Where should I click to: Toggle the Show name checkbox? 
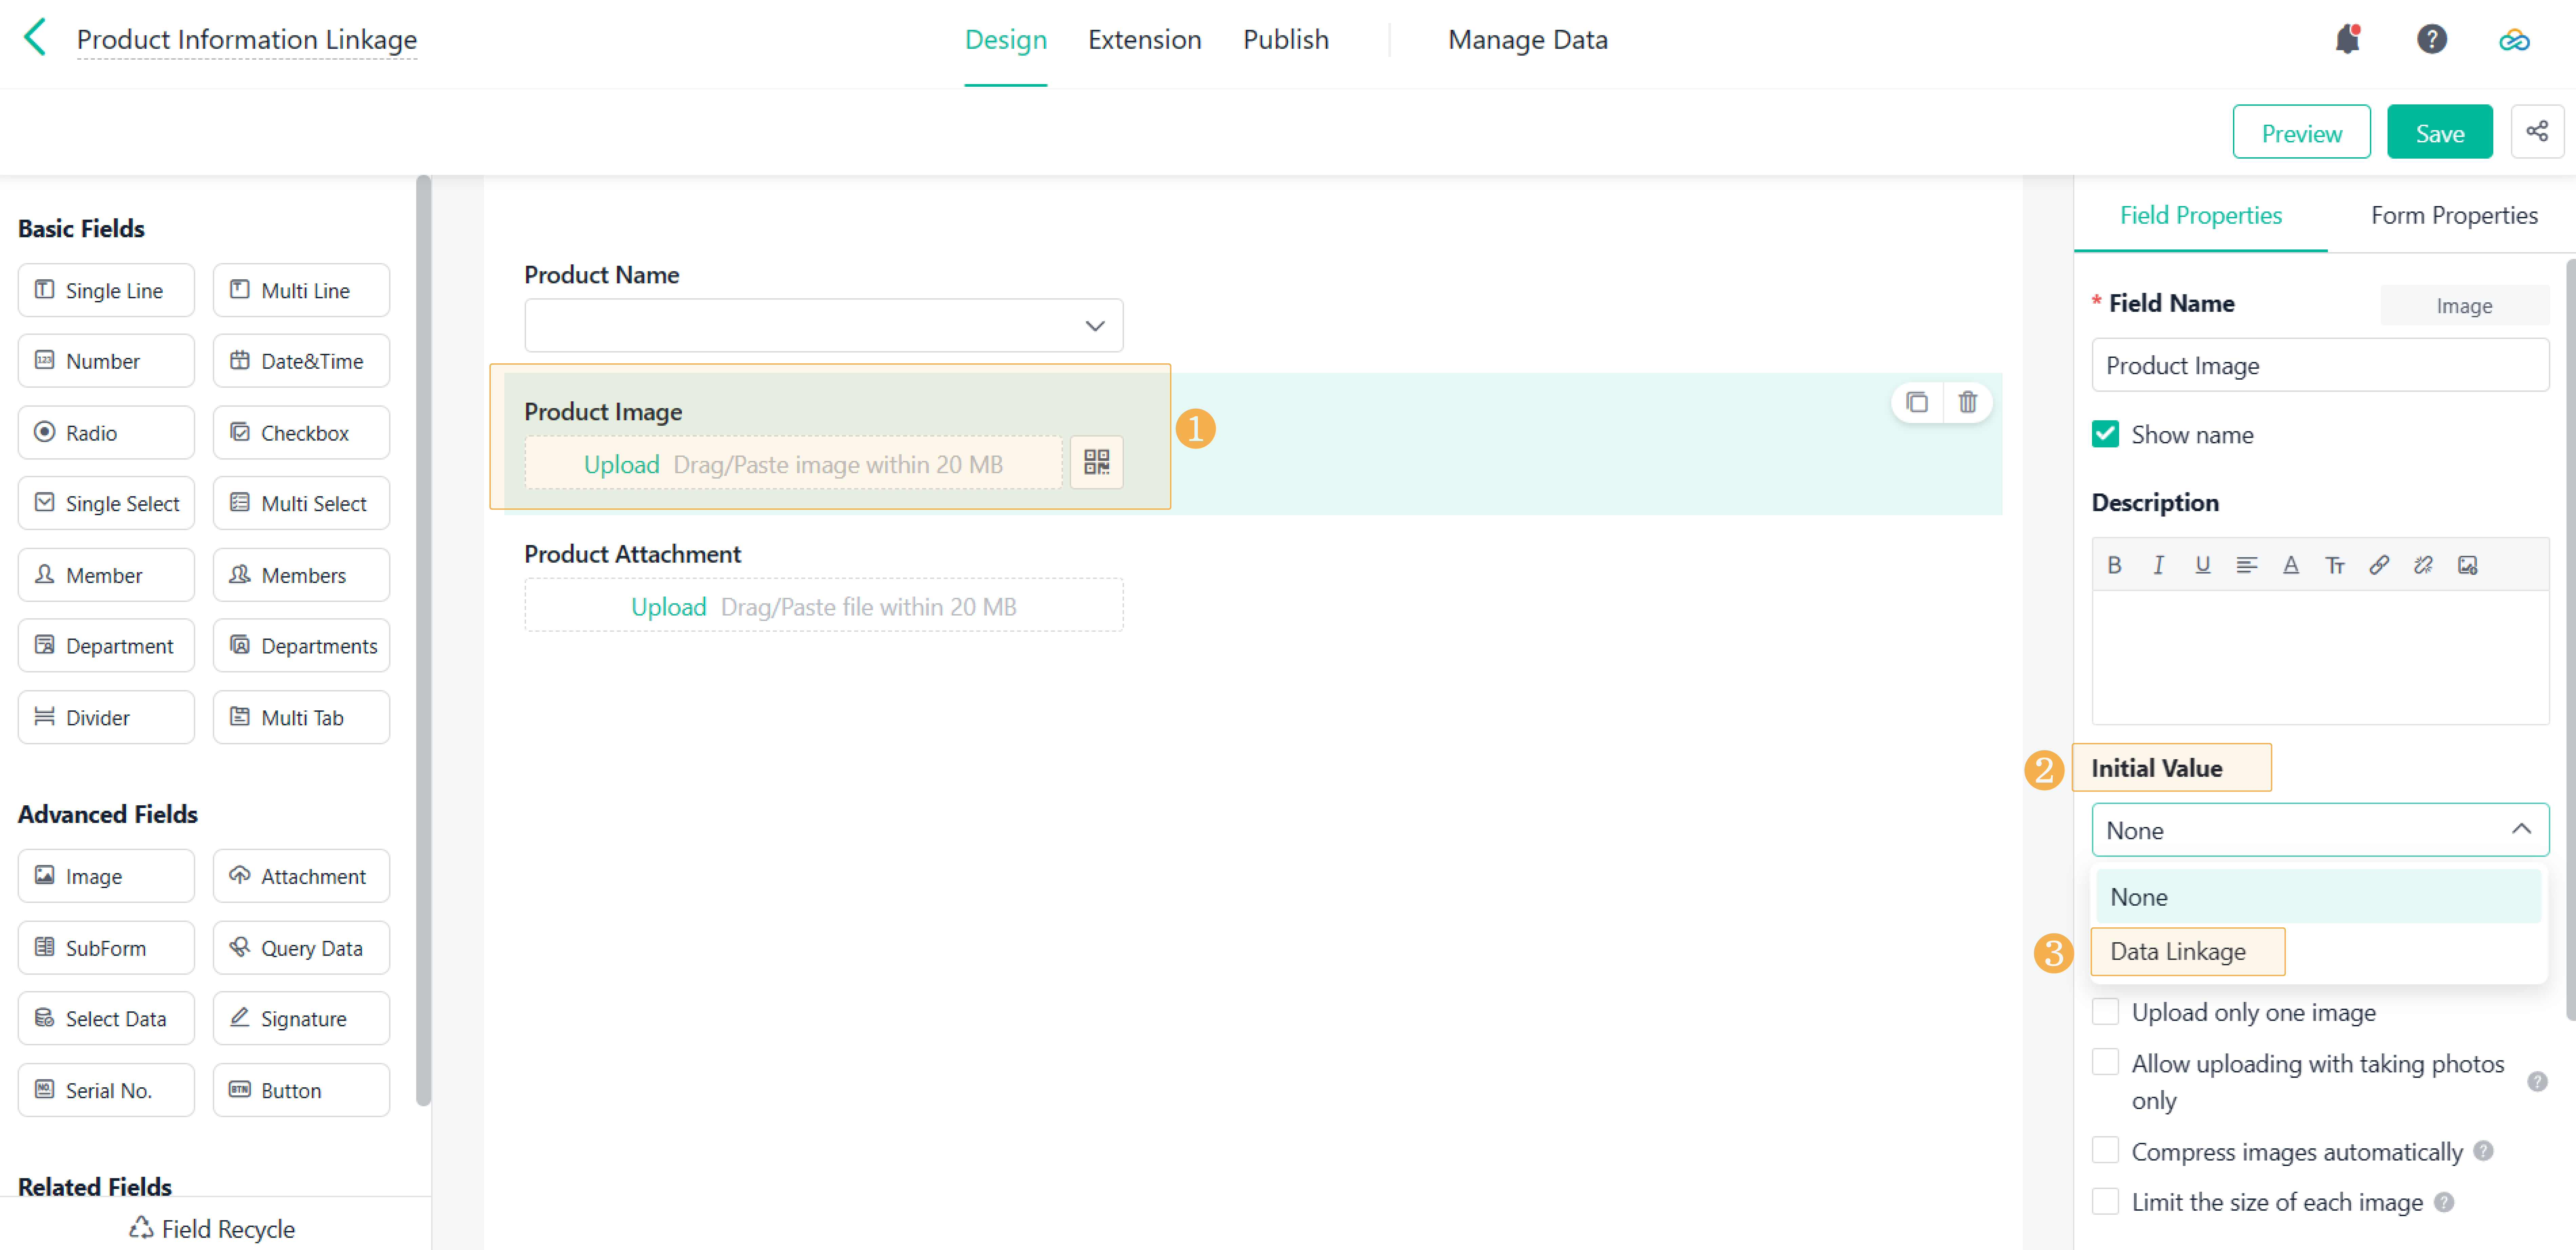pos(2105,434)
